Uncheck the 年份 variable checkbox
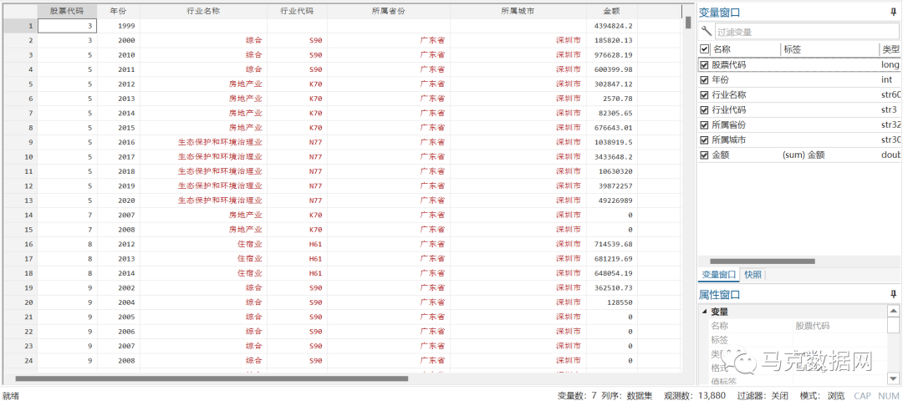 pyautogui.click(x=704, y=80)
